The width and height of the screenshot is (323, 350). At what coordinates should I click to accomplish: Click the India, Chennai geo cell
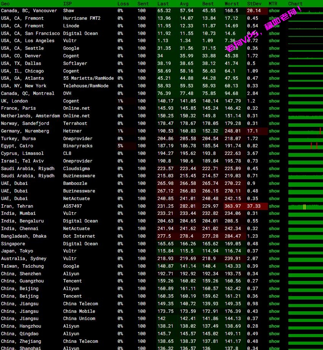[20, 229]
